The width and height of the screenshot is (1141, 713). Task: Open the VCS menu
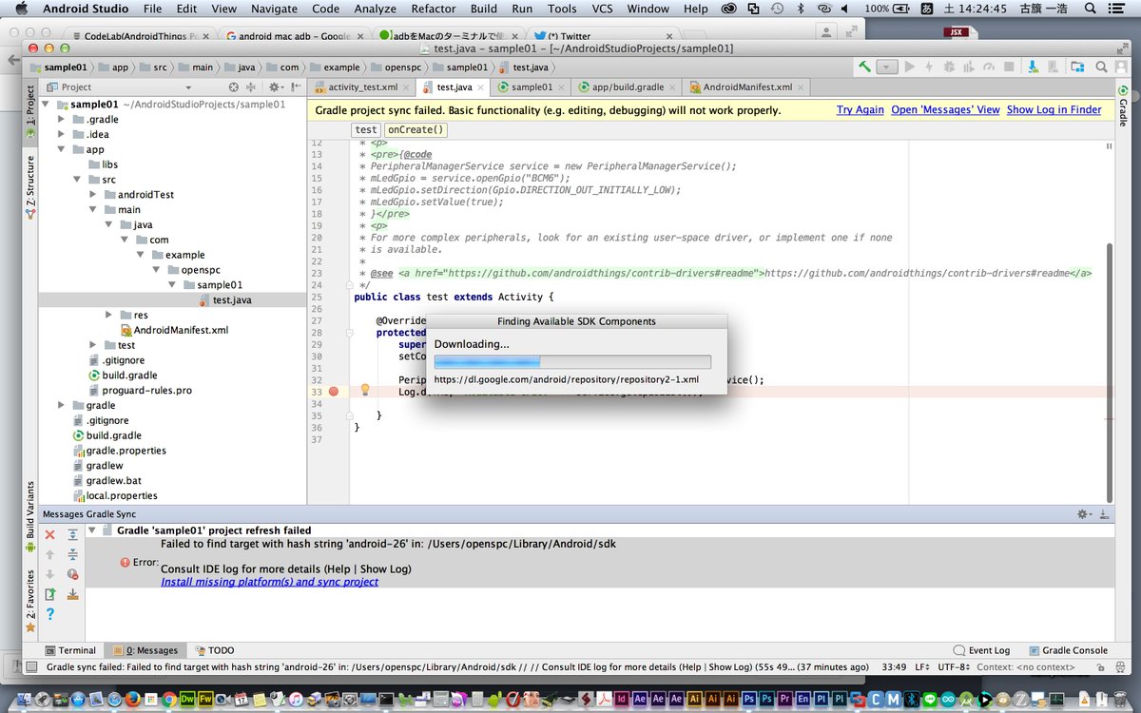(602, 9)
